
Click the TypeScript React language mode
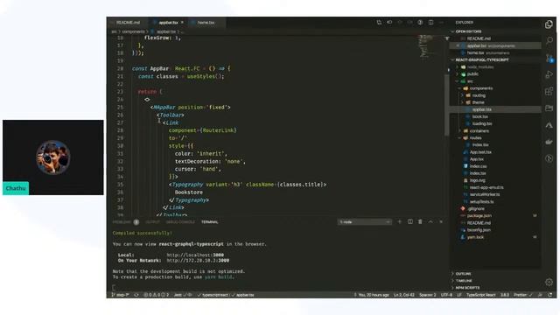(480, 295)
